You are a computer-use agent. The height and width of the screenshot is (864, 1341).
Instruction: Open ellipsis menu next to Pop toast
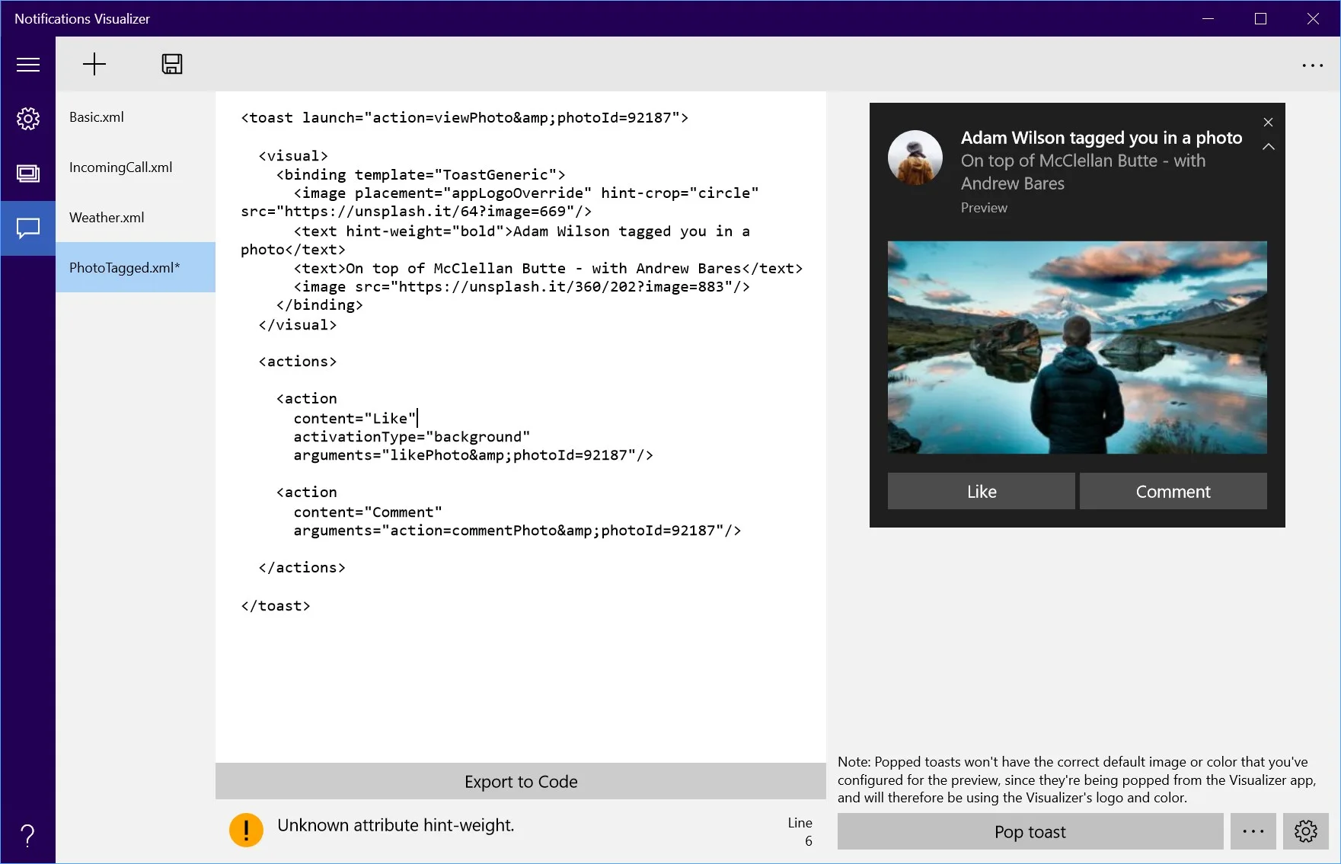coord(1253,831)
